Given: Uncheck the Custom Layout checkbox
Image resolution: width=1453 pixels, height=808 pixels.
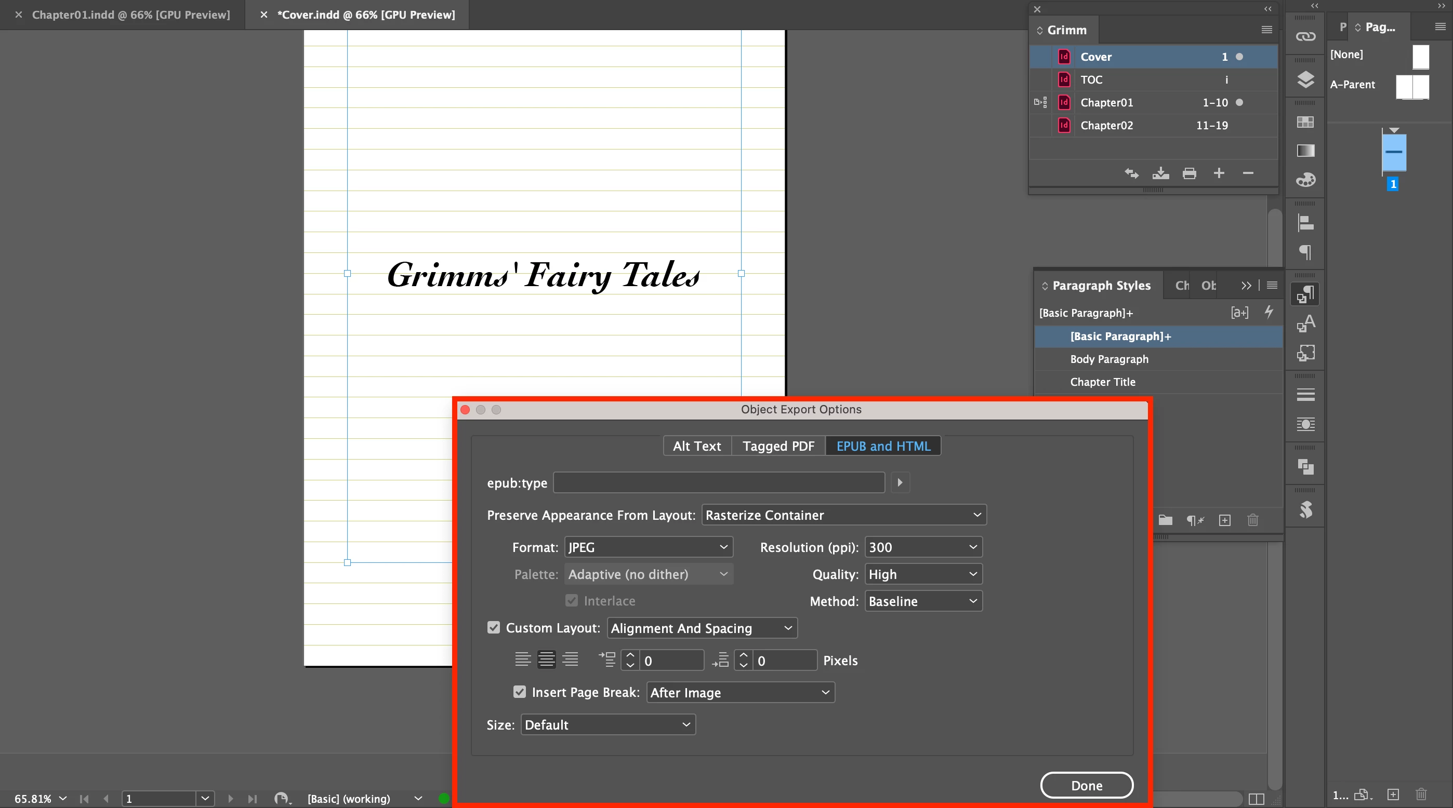Looking at the screenshot, I should click(x=494, y=628).
